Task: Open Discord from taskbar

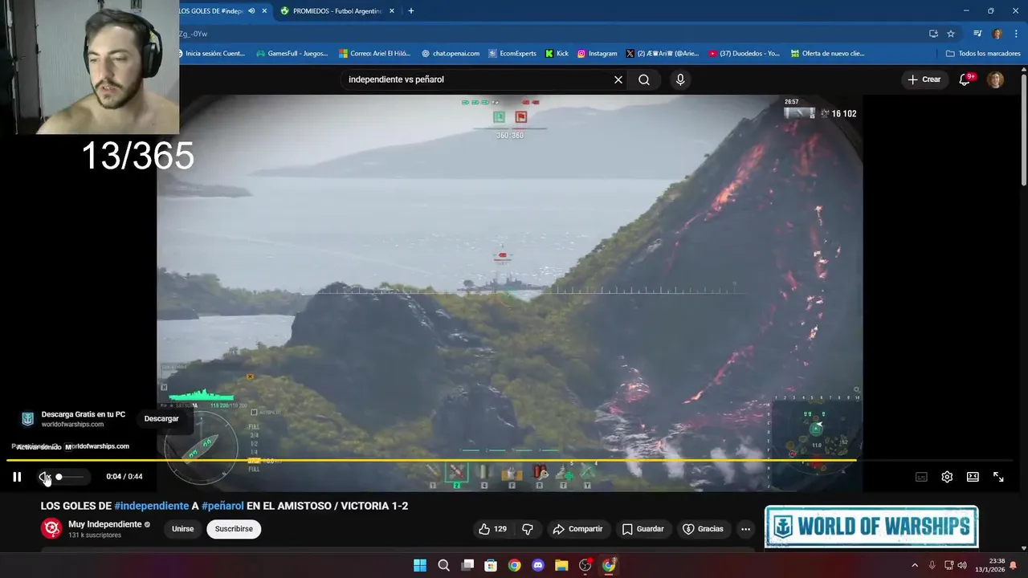Action: pyautogui.click(x=538, y=565)
